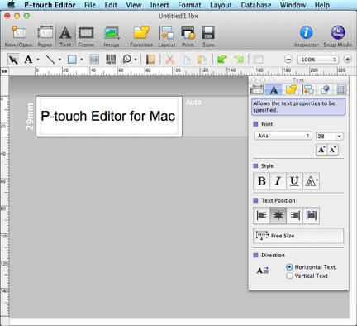The width and height of the screenshot is (357, 326).
Task: Open font size 28 dropdown arrow
Action: [x=339, y=136]
